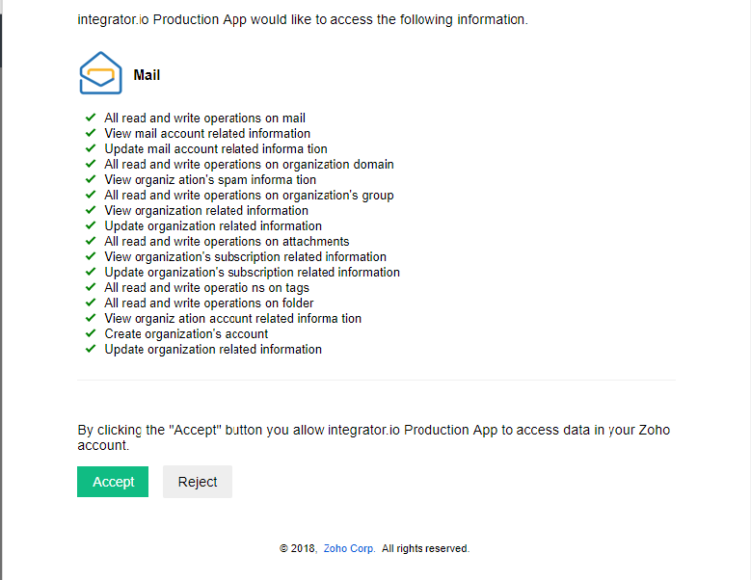Click checkmark next to operations on organization's group

coord(91,195)
